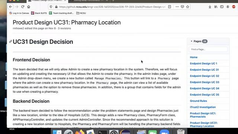The height and width of the screenshot is (134, 238).
Task: Click the Find a Page search field
Action: point(208,50)
